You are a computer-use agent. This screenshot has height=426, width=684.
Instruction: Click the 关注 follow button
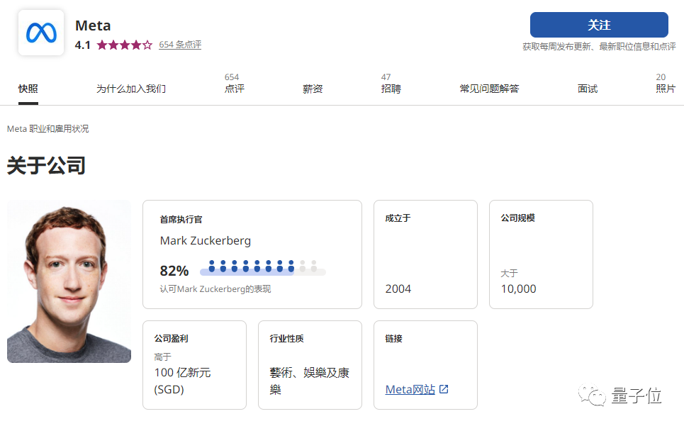coord(599,25)
